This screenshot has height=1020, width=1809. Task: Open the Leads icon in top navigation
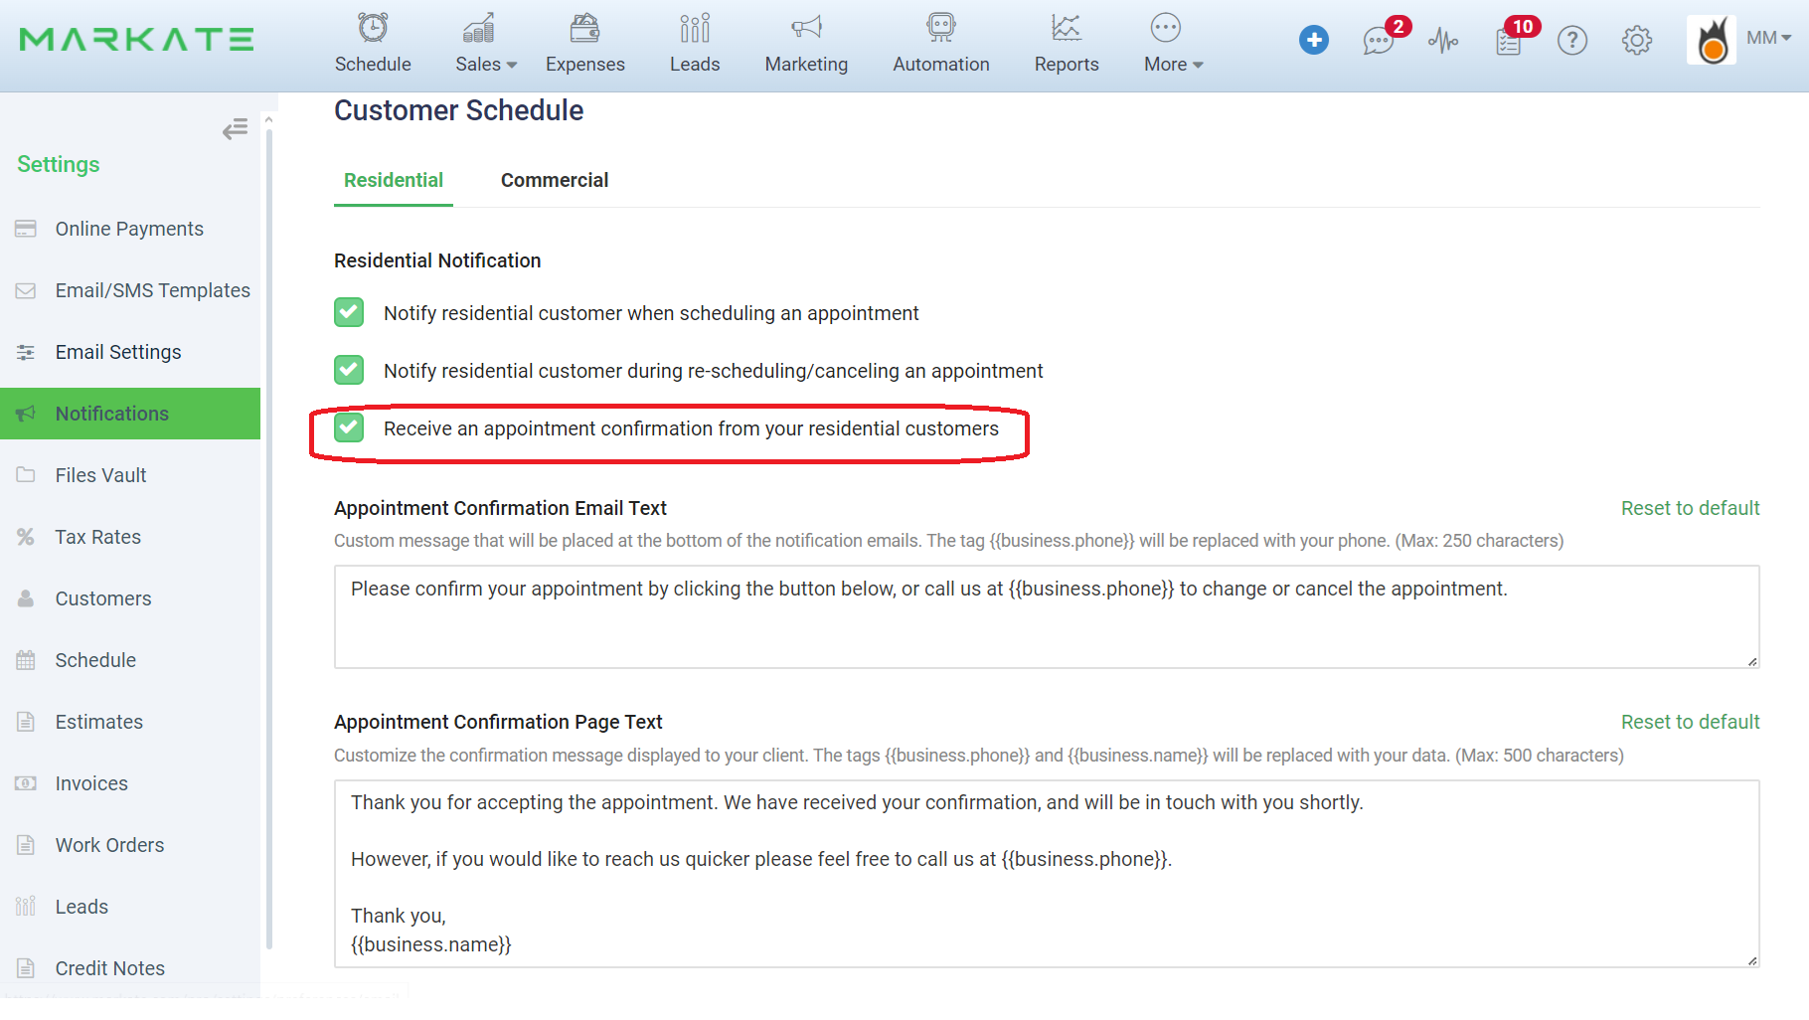point(695,28)
